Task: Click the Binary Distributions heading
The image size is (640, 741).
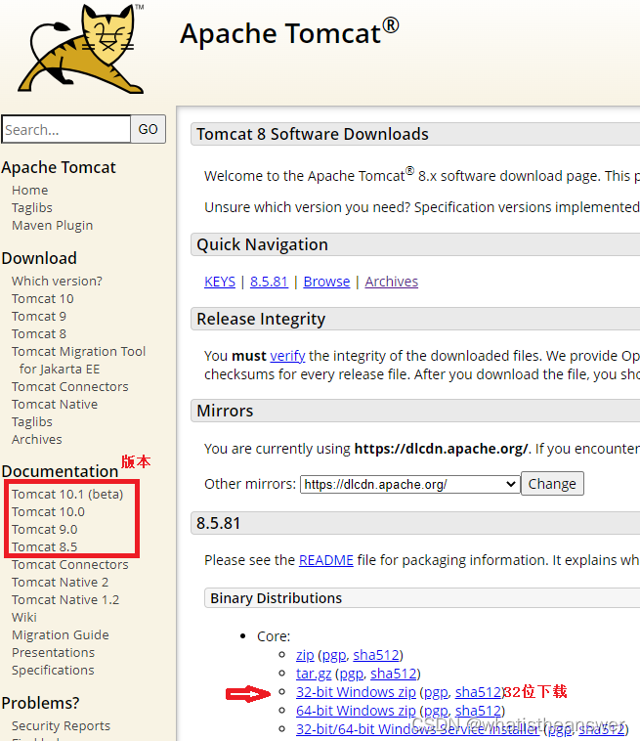Action: 276,598
